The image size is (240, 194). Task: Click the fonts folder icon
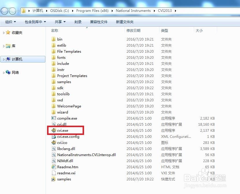click(53, 57)
